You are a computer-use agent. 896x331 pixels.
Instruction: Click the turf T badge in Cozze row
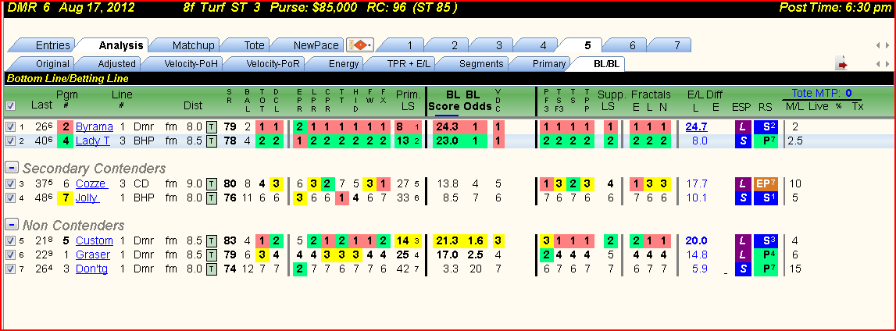click(211, 183)
